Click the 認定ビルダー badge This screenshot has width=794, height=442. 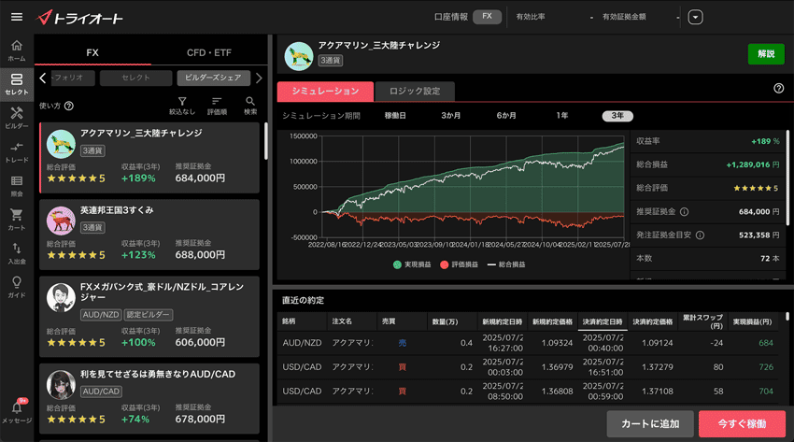point(149,314)
